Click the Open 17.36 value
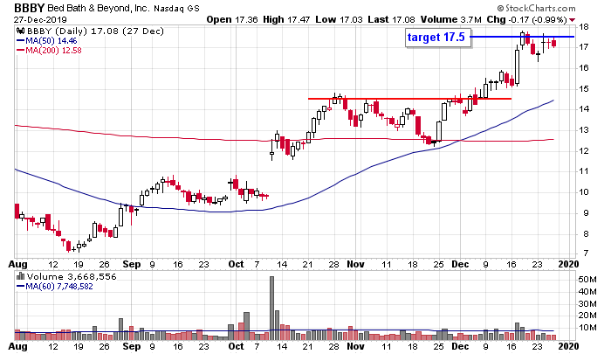 (x=232, y=19)
